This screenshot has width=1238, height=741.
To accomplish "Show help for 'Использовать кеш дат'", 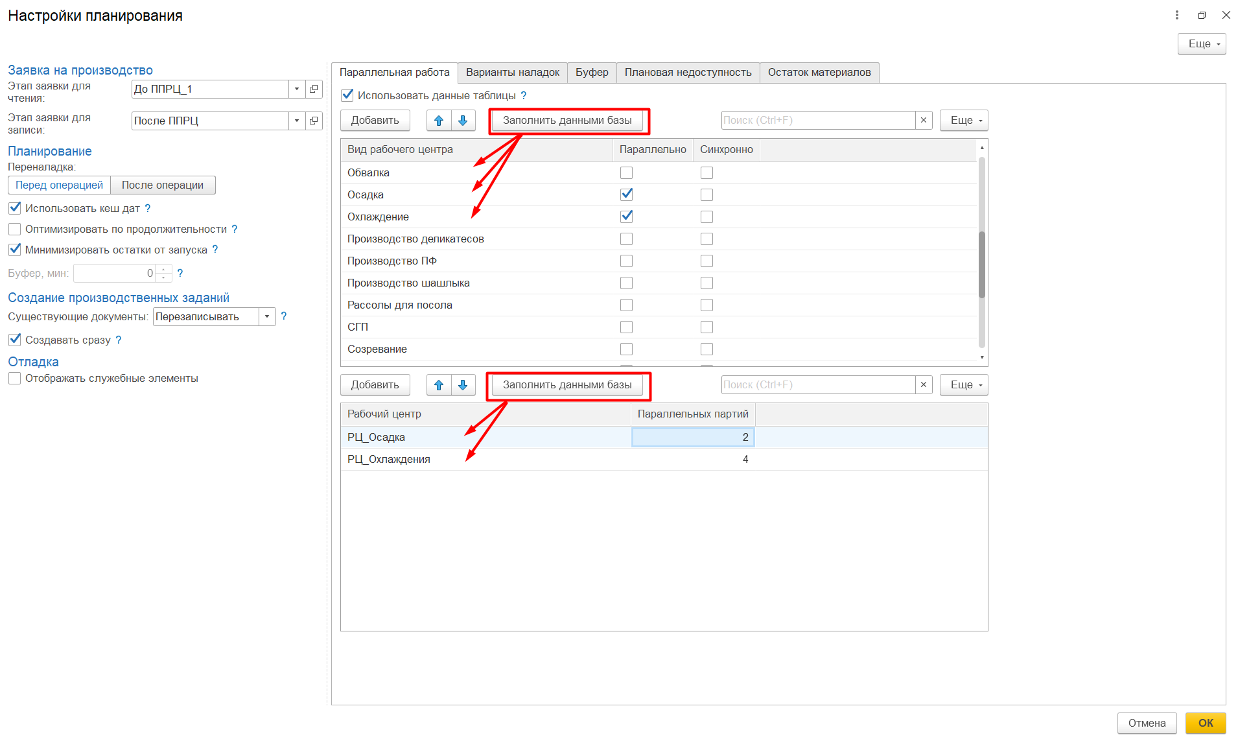I will (148, 209).
